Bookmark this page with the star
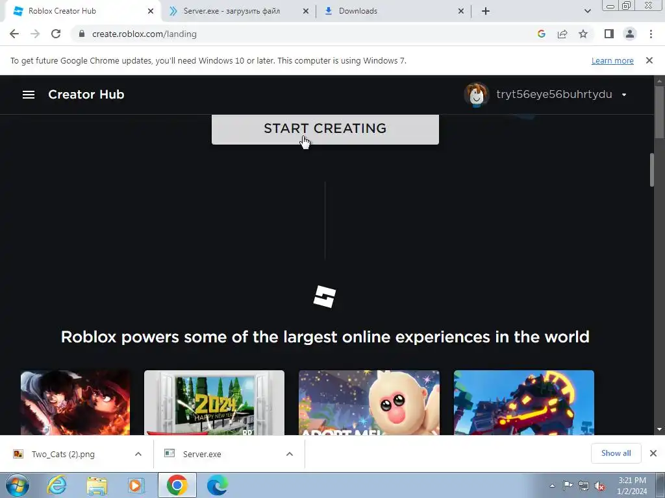Image resolution: width=665 pixels, height=498 pixels. 583,34
